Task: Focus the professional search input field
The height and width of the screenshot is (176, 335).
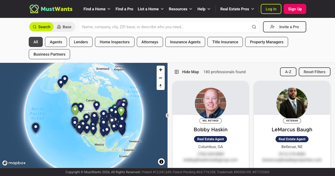Action: pyautogui.click(x=165, y=27)
